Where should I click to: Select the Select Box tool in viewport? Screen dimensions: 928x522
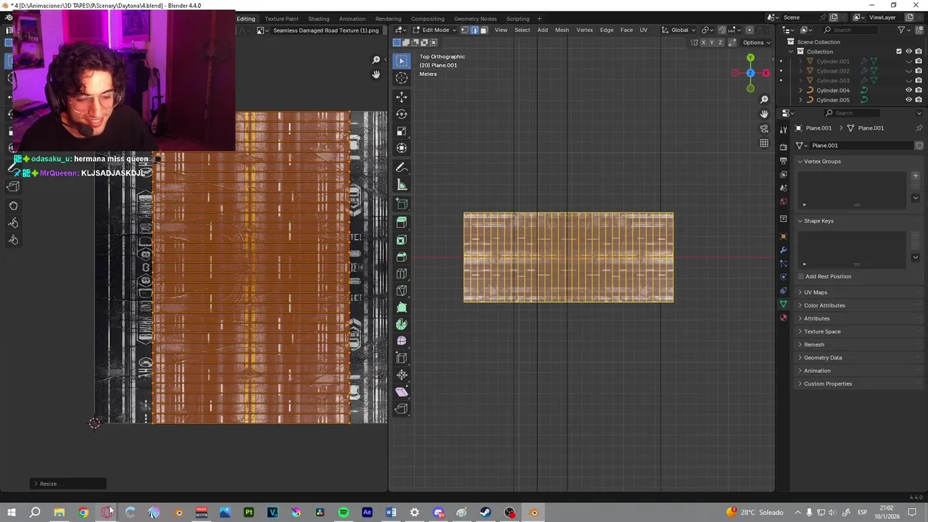point(402,61)
